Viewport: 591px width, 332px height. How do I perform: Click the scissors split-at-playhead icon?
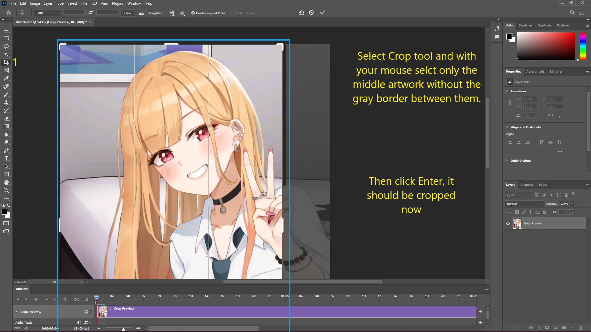point(76,299)
